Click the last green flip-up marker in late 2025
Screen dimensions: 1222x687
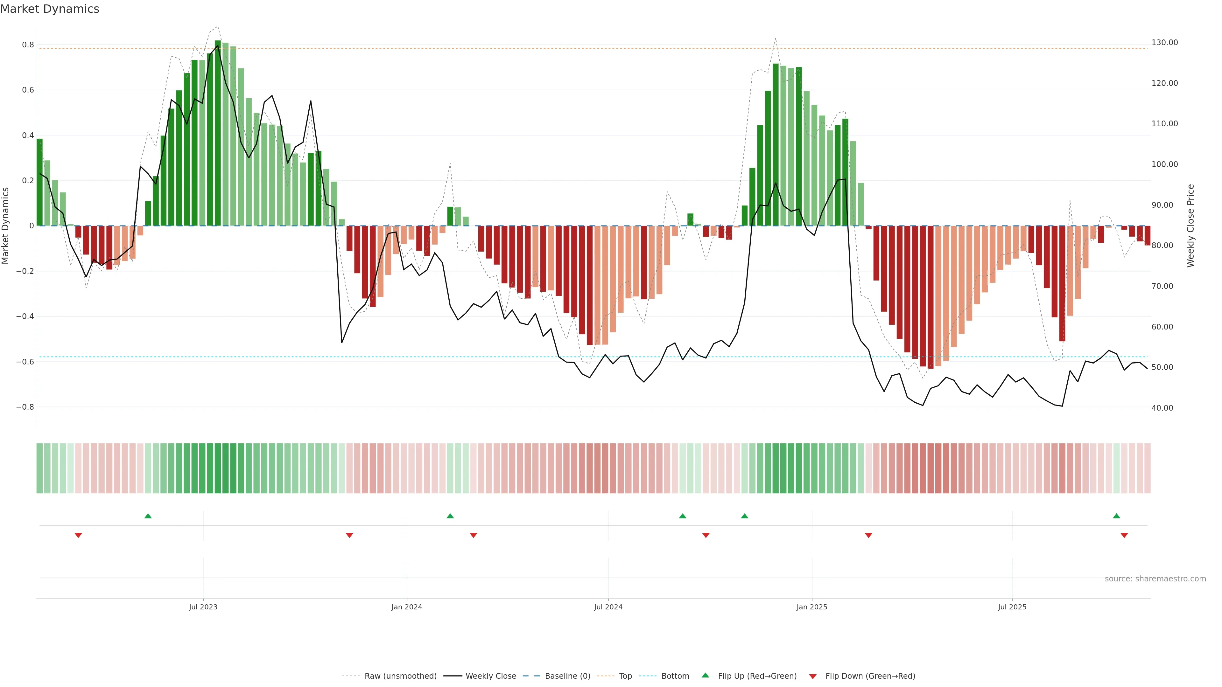click(x=1116, y=516)
